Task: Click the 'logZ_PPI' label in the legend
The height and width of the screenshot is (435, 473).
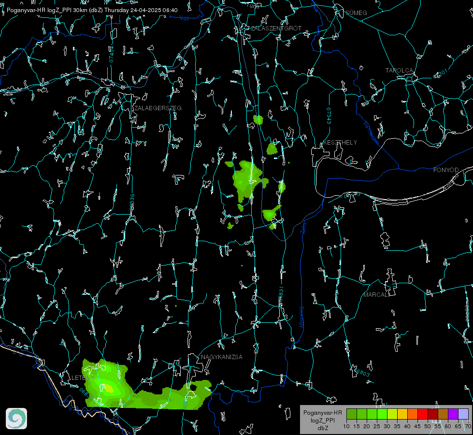Action: pos(322,420)
